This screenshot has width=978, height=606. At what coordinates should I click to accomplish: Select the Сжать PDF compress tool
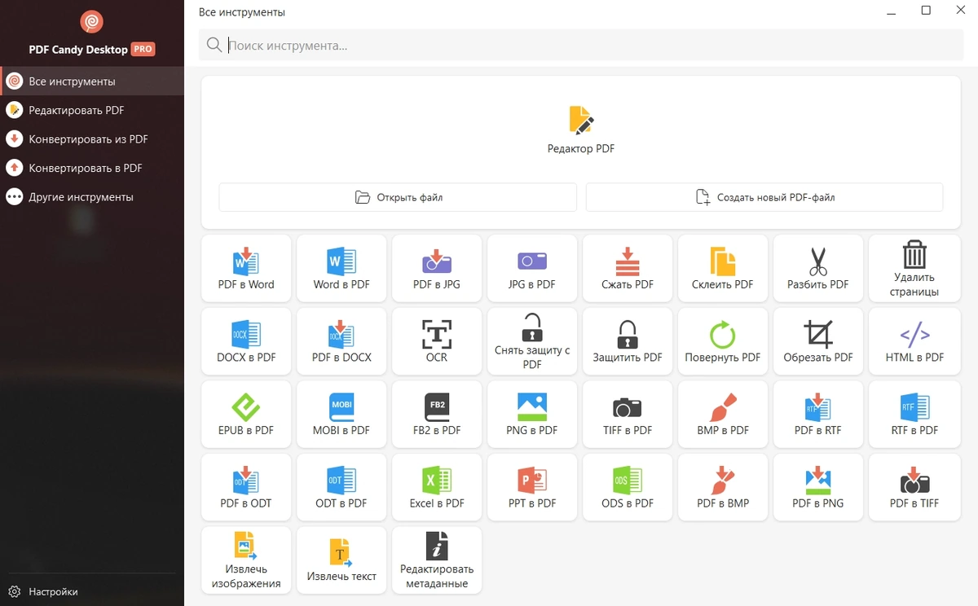628,269
